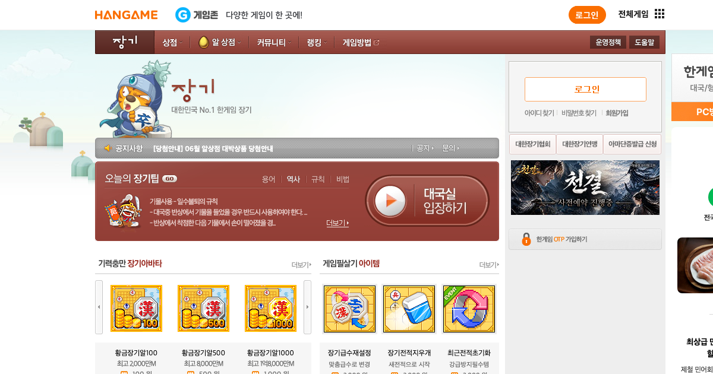Click 더보기 next to 기력충만 장기아바타

point(301,264)
